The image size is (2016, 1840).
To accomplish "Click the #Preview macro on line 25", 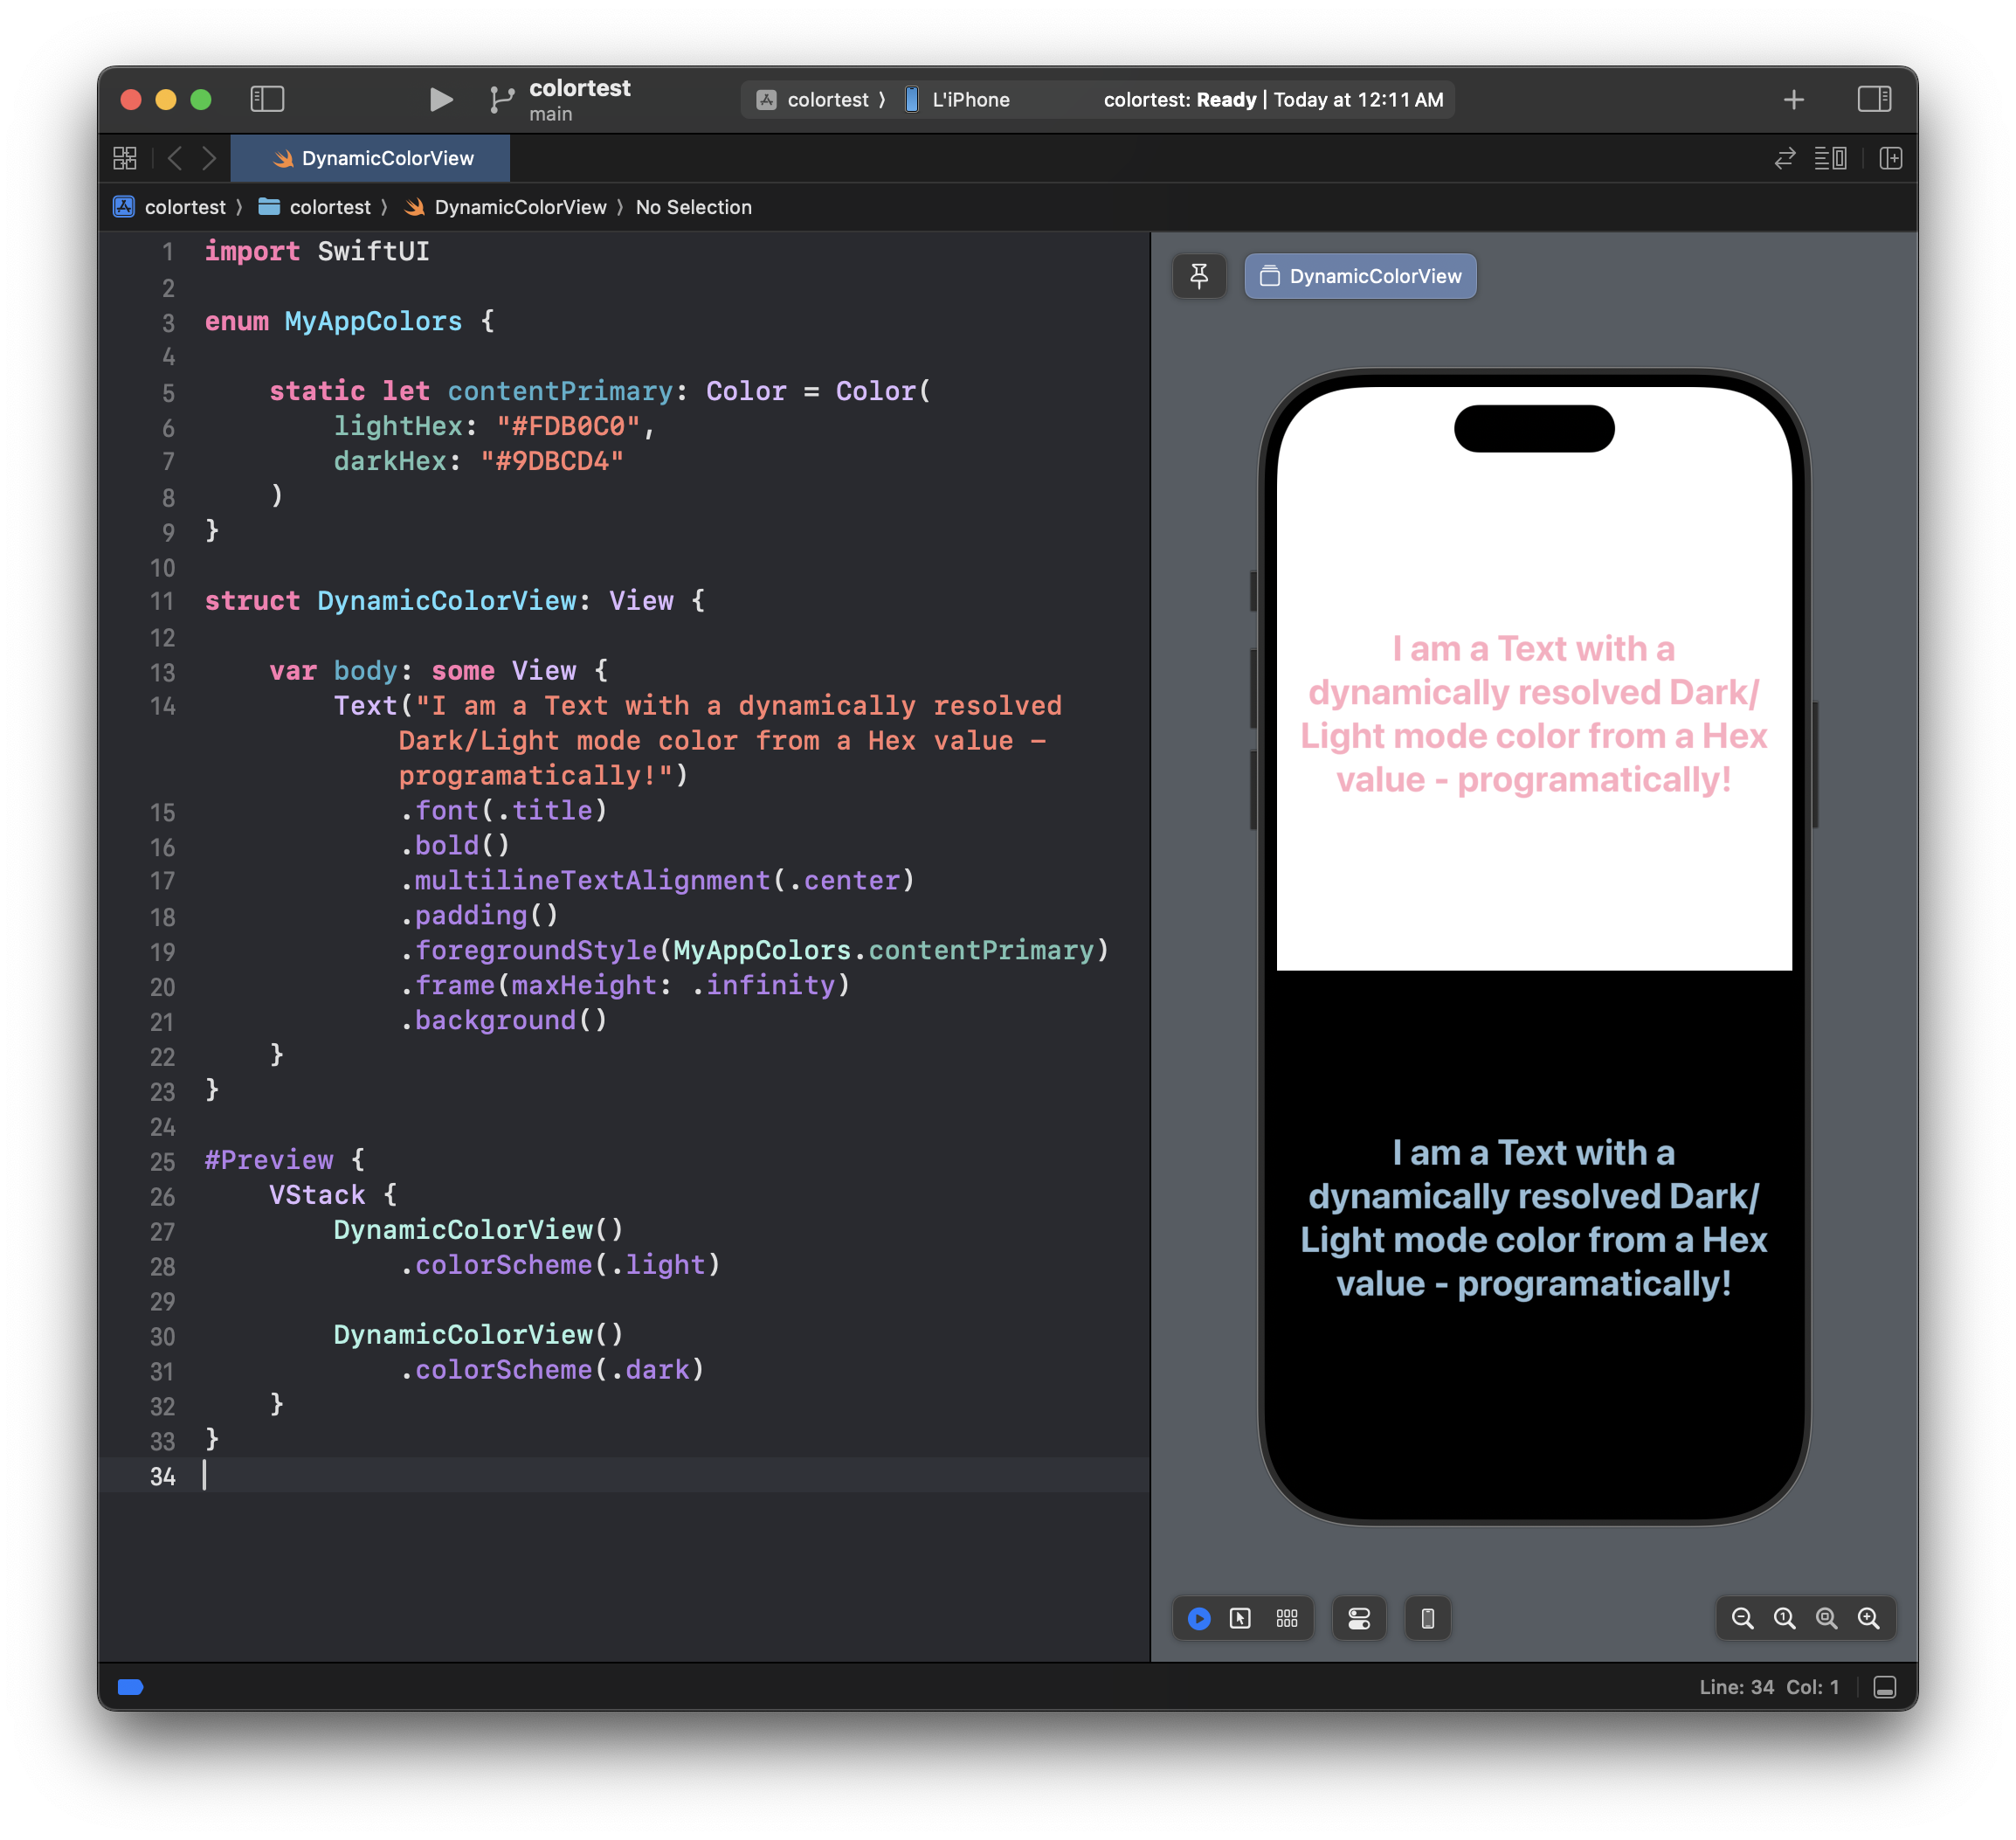I will [269, 1160].
